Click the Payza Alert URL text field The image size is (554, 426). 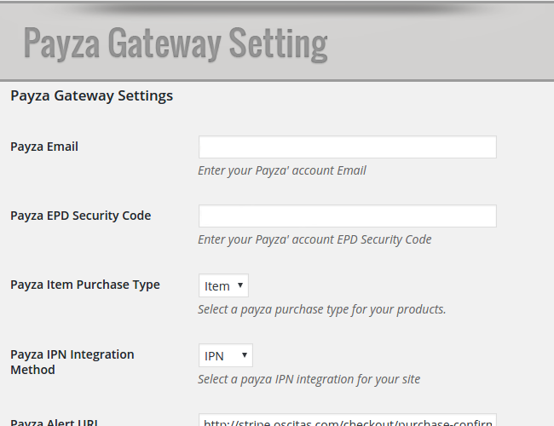tap(347, 420)
